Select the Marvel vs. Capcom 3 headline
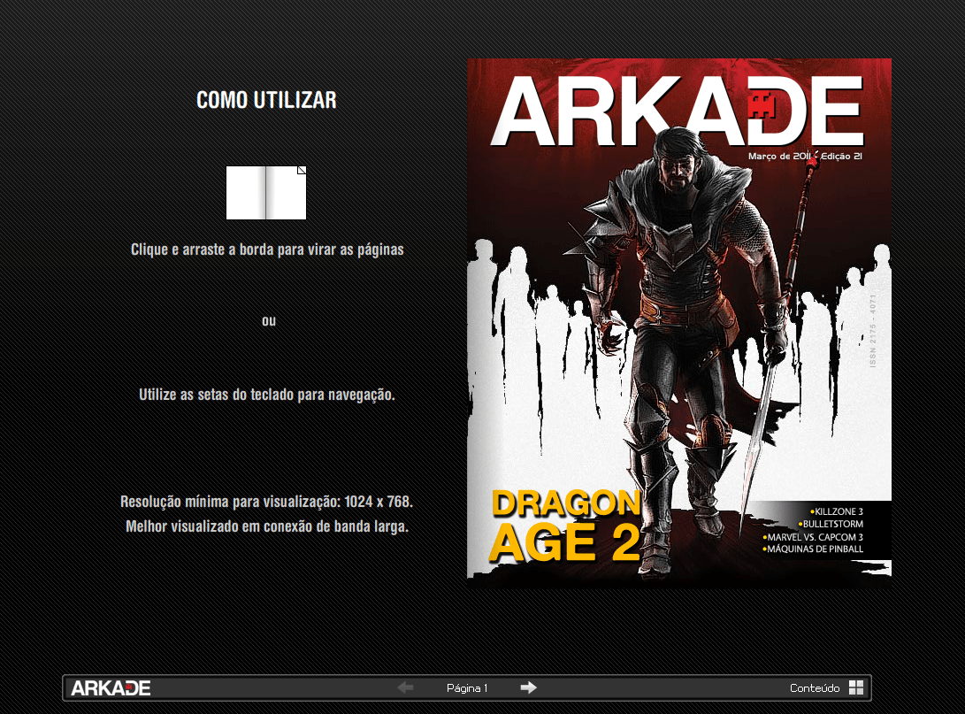This screenshot has width=965, height=714. (x=813, y=536)
